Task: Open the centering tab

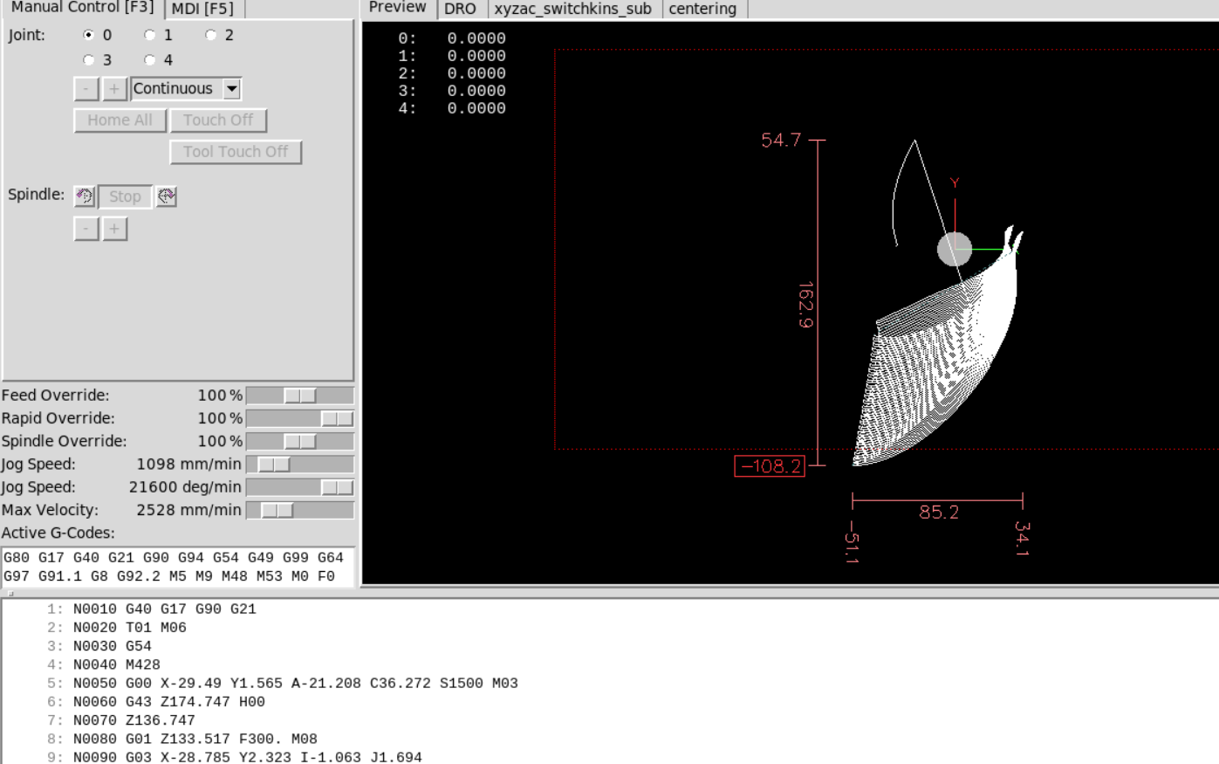Action: coord(702,9)
